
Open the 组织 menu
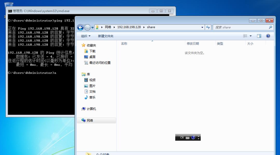(86, 36)
